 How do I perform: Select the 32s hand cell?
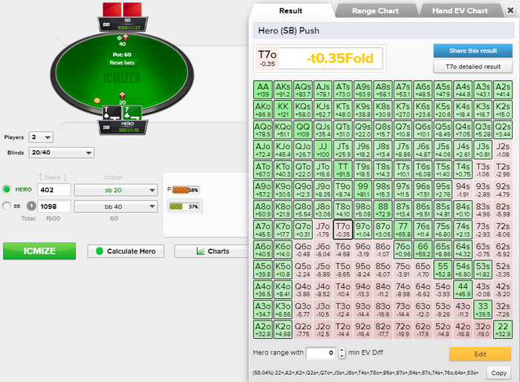503,310
